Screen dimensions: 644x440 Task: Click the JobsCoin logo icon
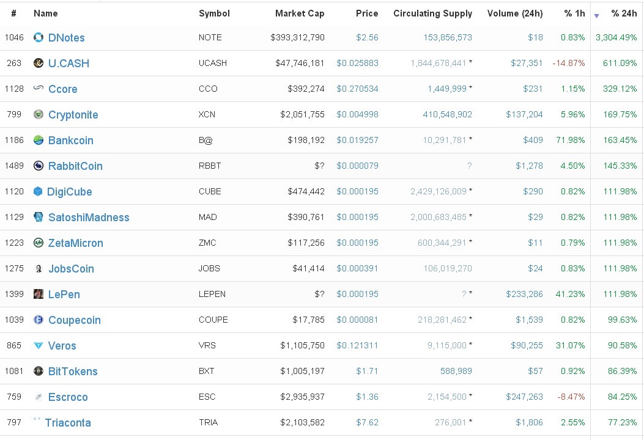pyautogui.click(x=38, y=268)
